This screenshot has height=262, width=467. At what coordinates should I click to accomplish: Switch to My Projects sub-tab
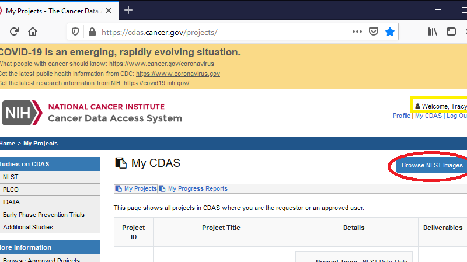click(136, 188)
